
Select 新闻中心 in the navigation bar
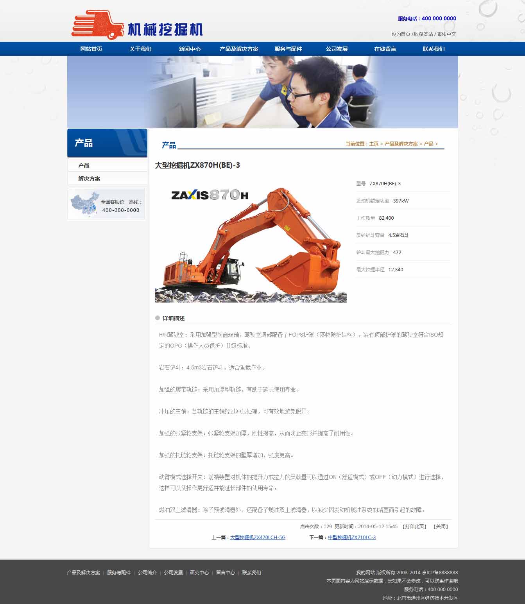point(190,49)
